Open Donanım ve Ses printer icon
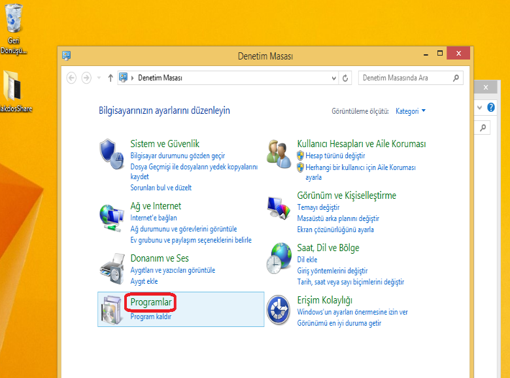Image resolution: width=510 pixels, height=378 pixels. click(x=112, y=269)
